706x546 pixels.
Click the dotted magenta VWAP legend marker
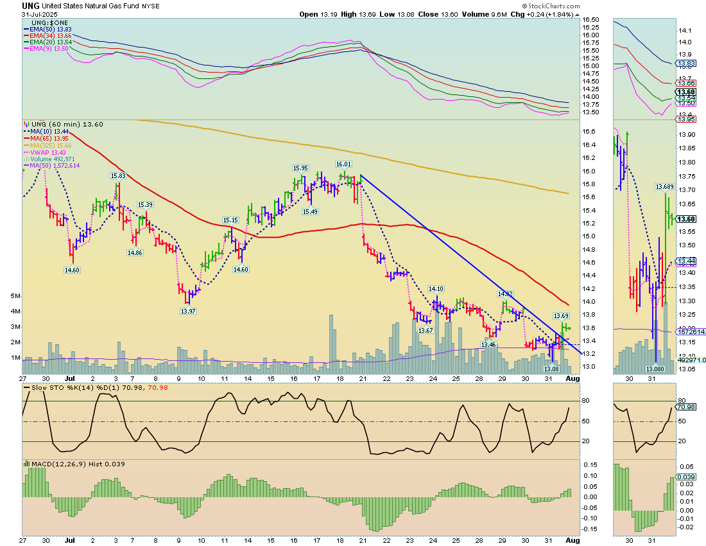pos(26,152)
